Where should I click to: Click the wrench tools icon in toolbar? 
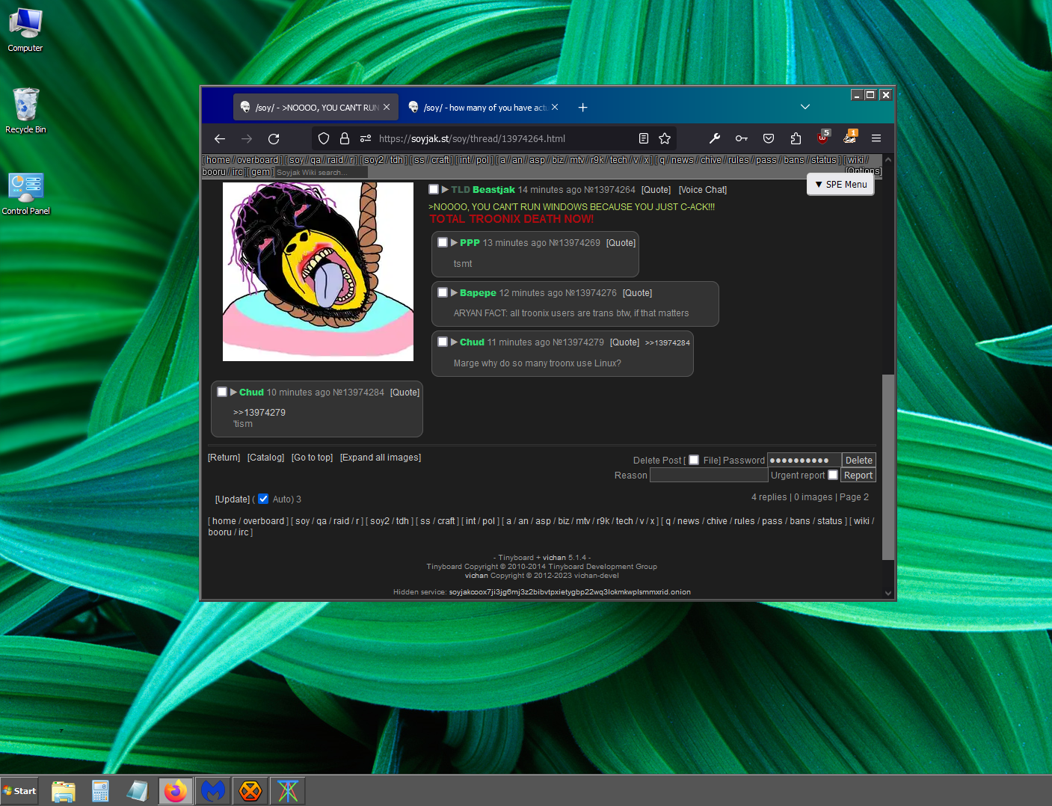tap(715, 138)
